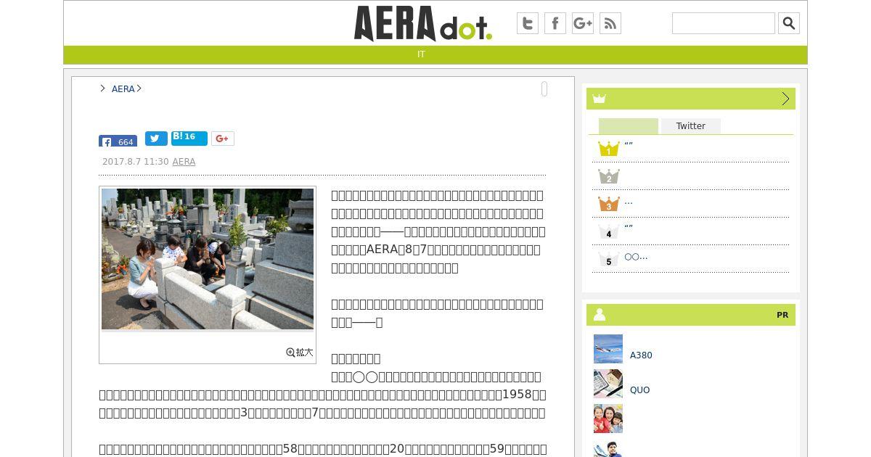
Task: Click the AERA source link beside date
Action: click(x=184, y=162)
